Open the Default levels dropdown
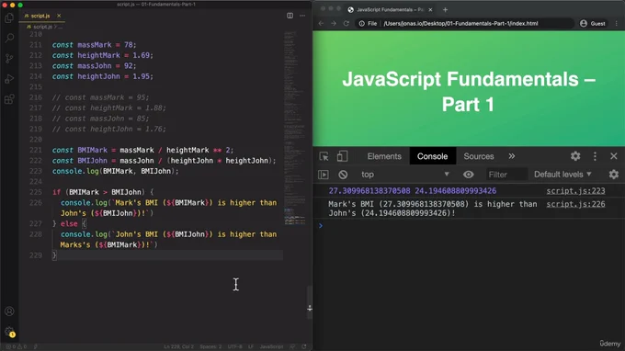Screen dimensions: 625x351 coord(562,175)
